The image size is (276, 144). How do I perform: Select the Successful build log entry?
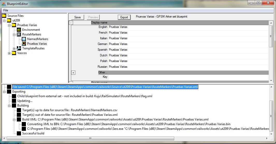point(33,133)
